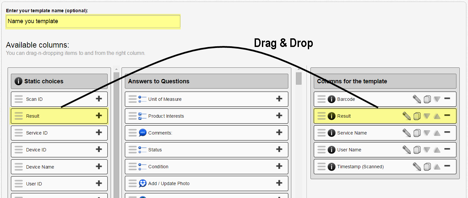The image size is (468, 198).
Task: Add Status answer with plus
Action: click(x=279, y=149)
